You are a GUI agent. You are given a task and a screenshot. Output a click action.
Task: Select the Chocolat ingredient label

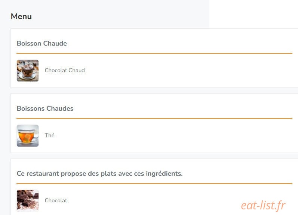click(56, 200)
